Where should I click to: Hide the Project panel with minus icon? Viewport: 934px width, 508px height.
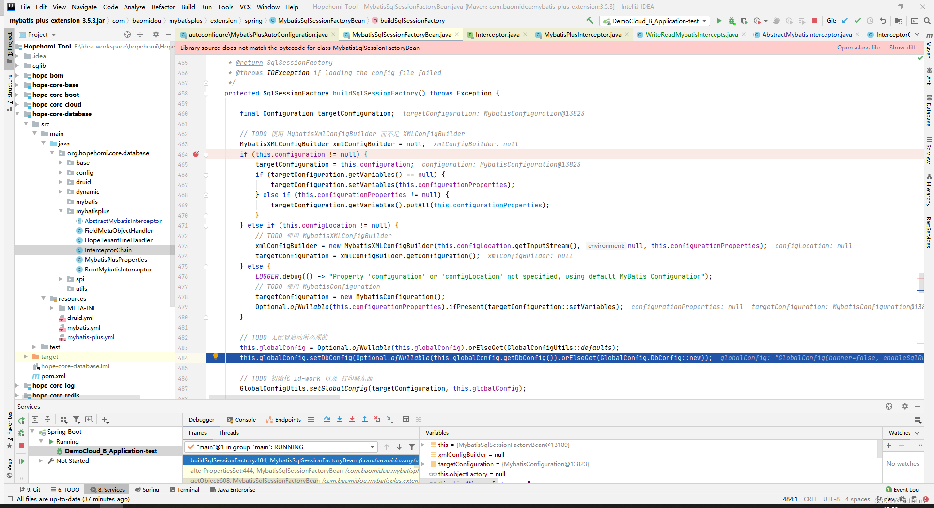tap(168, 34)
